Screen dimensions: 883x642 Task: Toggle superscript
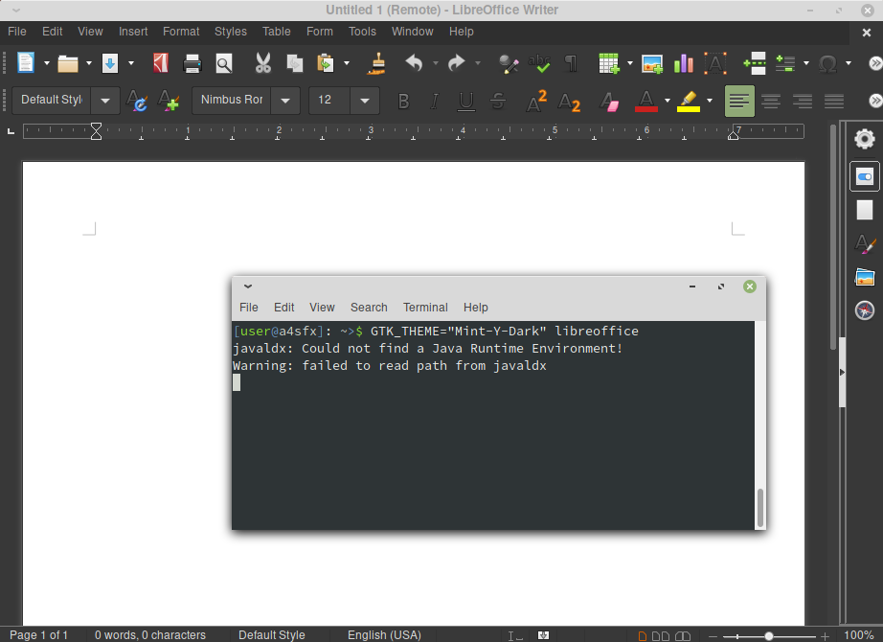[x=536, y=102]
